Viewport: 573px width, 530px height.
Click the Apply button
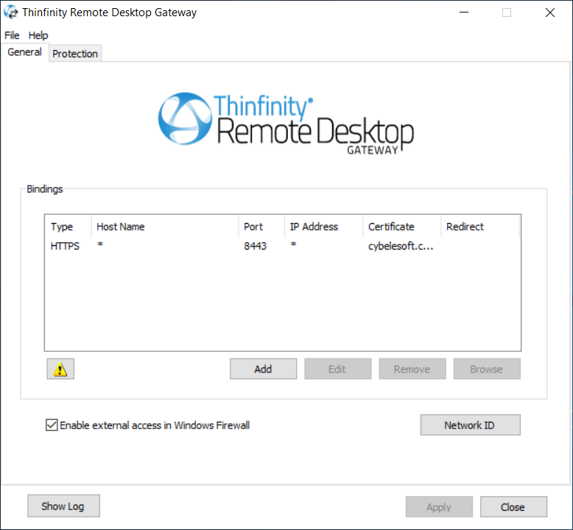[439, 507]
